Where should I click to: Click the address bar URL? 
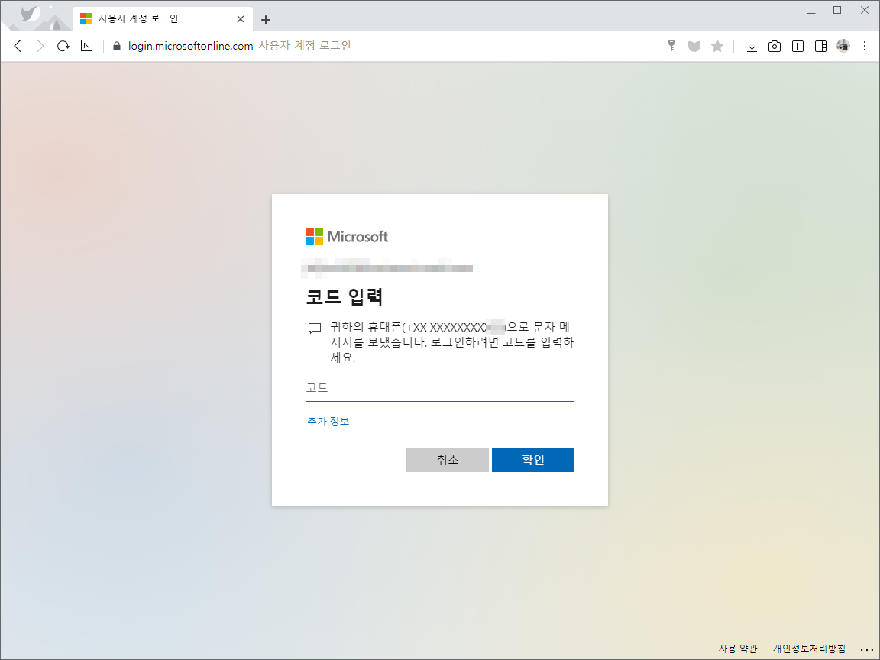[x=191, y=46]
